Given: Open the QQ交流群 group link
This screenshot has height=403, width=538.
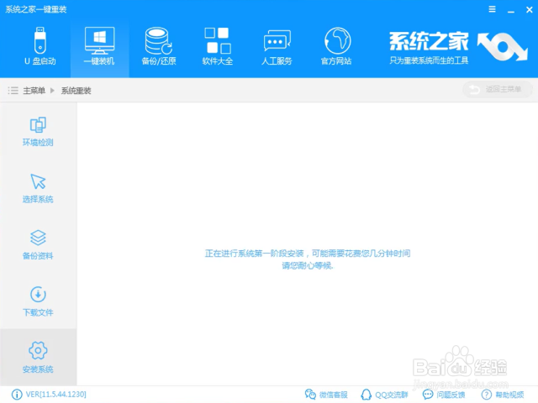Looking at the screenshot, I should coord(385,395).
